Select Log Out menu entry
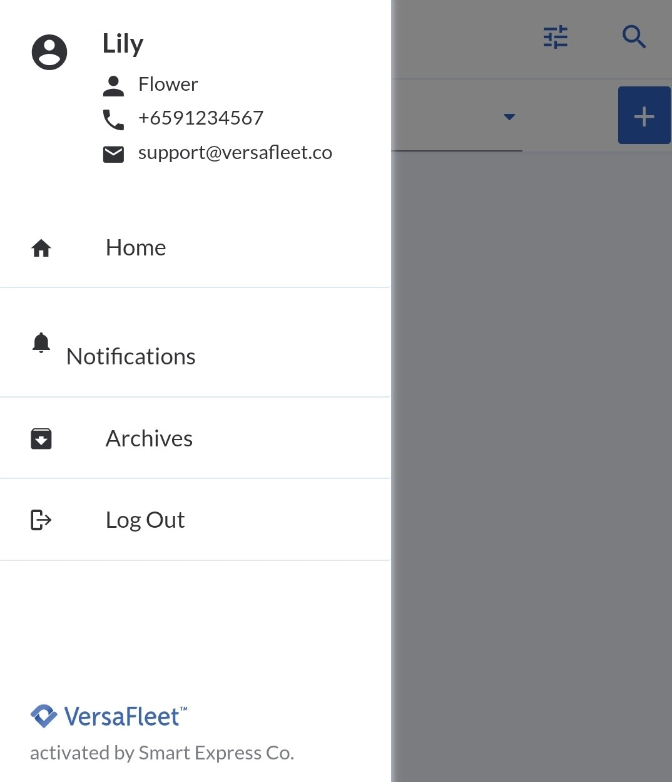Image resolution: width=672 pixels, height=782 pixels. click(x=145, y=520)
